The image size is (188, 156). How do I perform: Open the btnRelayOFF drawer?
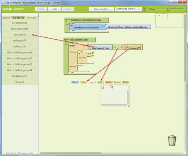click(x=20, y=40)
